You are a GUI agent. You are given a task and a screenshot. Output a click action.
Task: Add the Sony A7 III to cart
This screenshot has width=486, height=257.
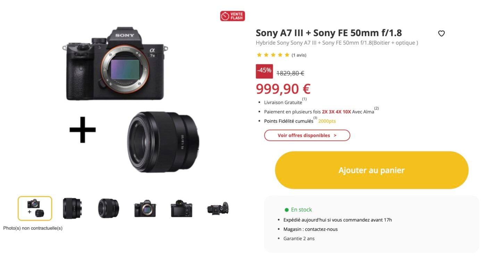coord(372,170)
